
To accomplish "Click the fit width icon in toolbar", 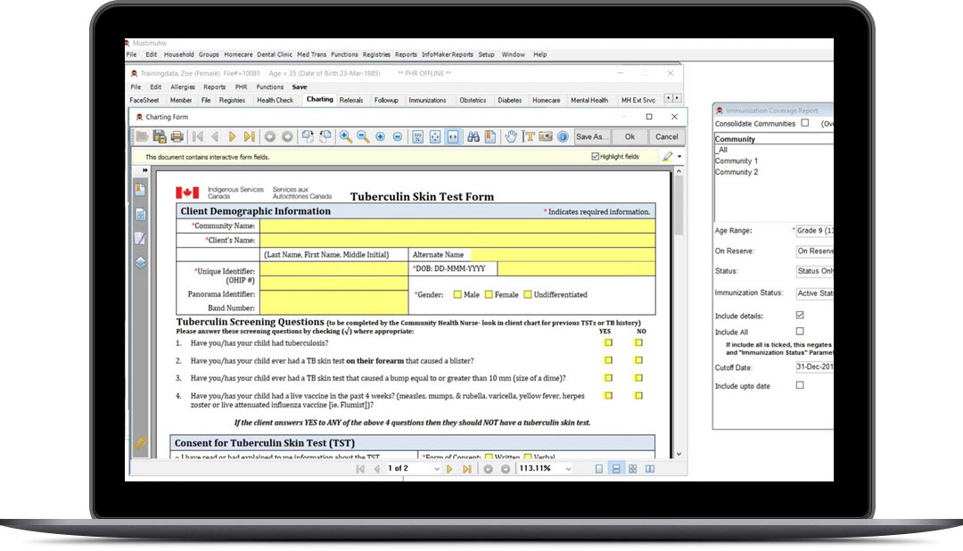I will (452, 136).
